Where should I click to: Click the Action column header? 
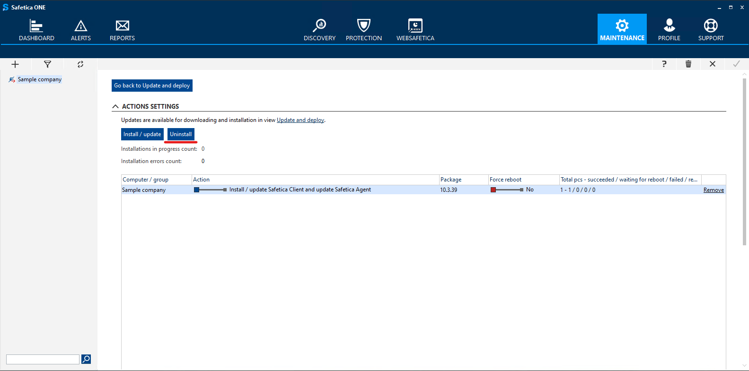click(x=315, y=180)
